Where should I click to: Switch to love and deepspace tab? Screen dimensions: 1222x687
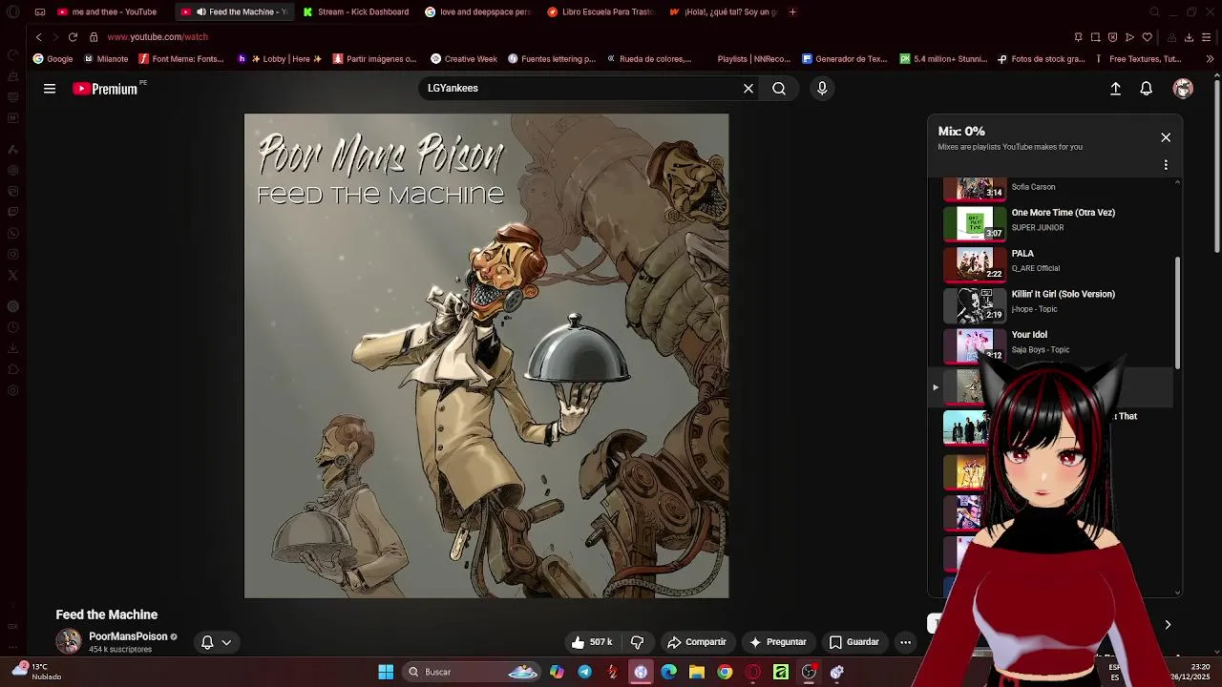coord(478,11)
